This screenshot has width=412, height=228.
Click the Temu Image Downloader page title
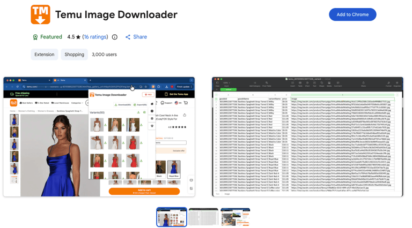(x=116, y=14)
